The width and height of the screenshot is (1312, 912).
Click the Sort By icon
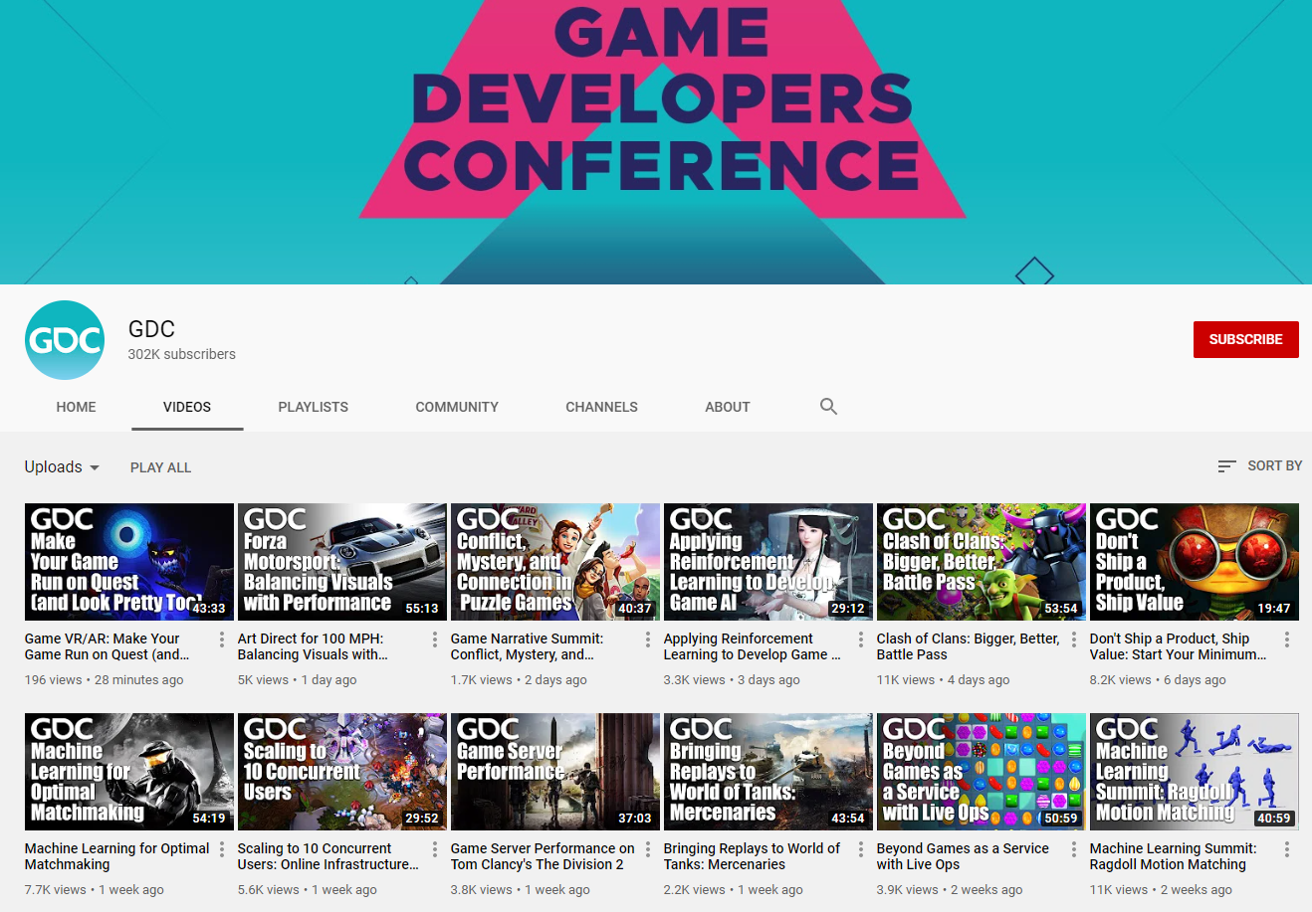[x=1227, y=465]
